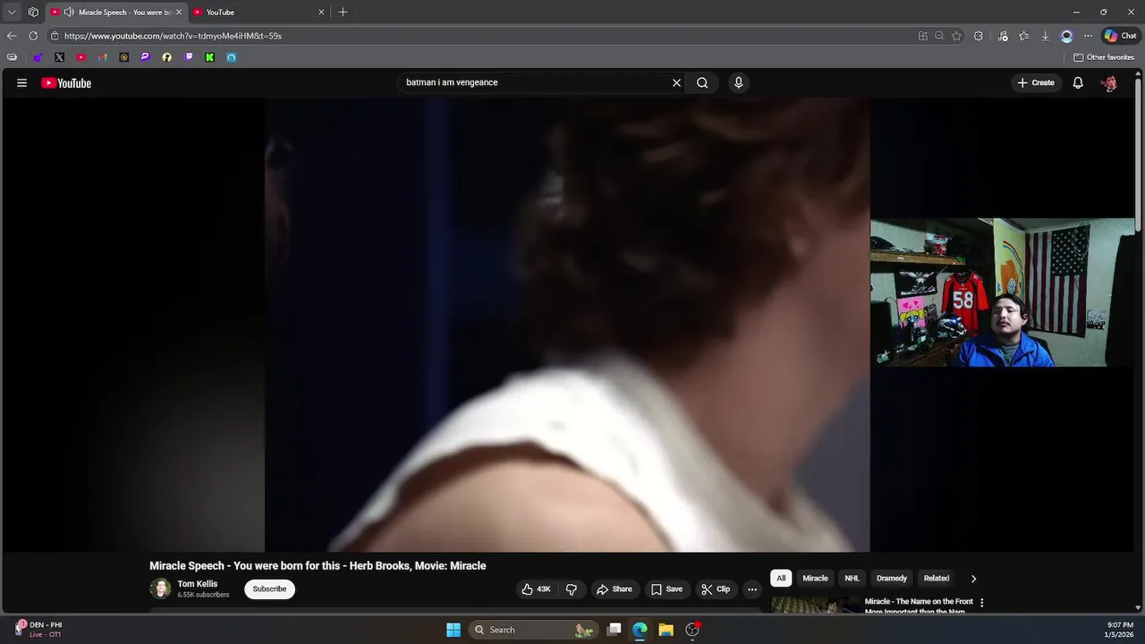Select the NHL filter chip
This screenshot has width=1145, height=644.
tap(852, 578)
